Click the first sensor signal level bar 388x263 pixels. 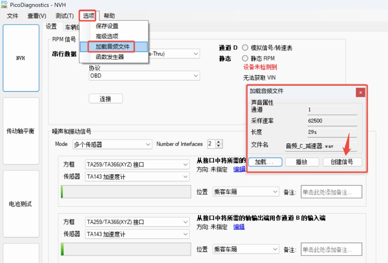pos(126,192)
